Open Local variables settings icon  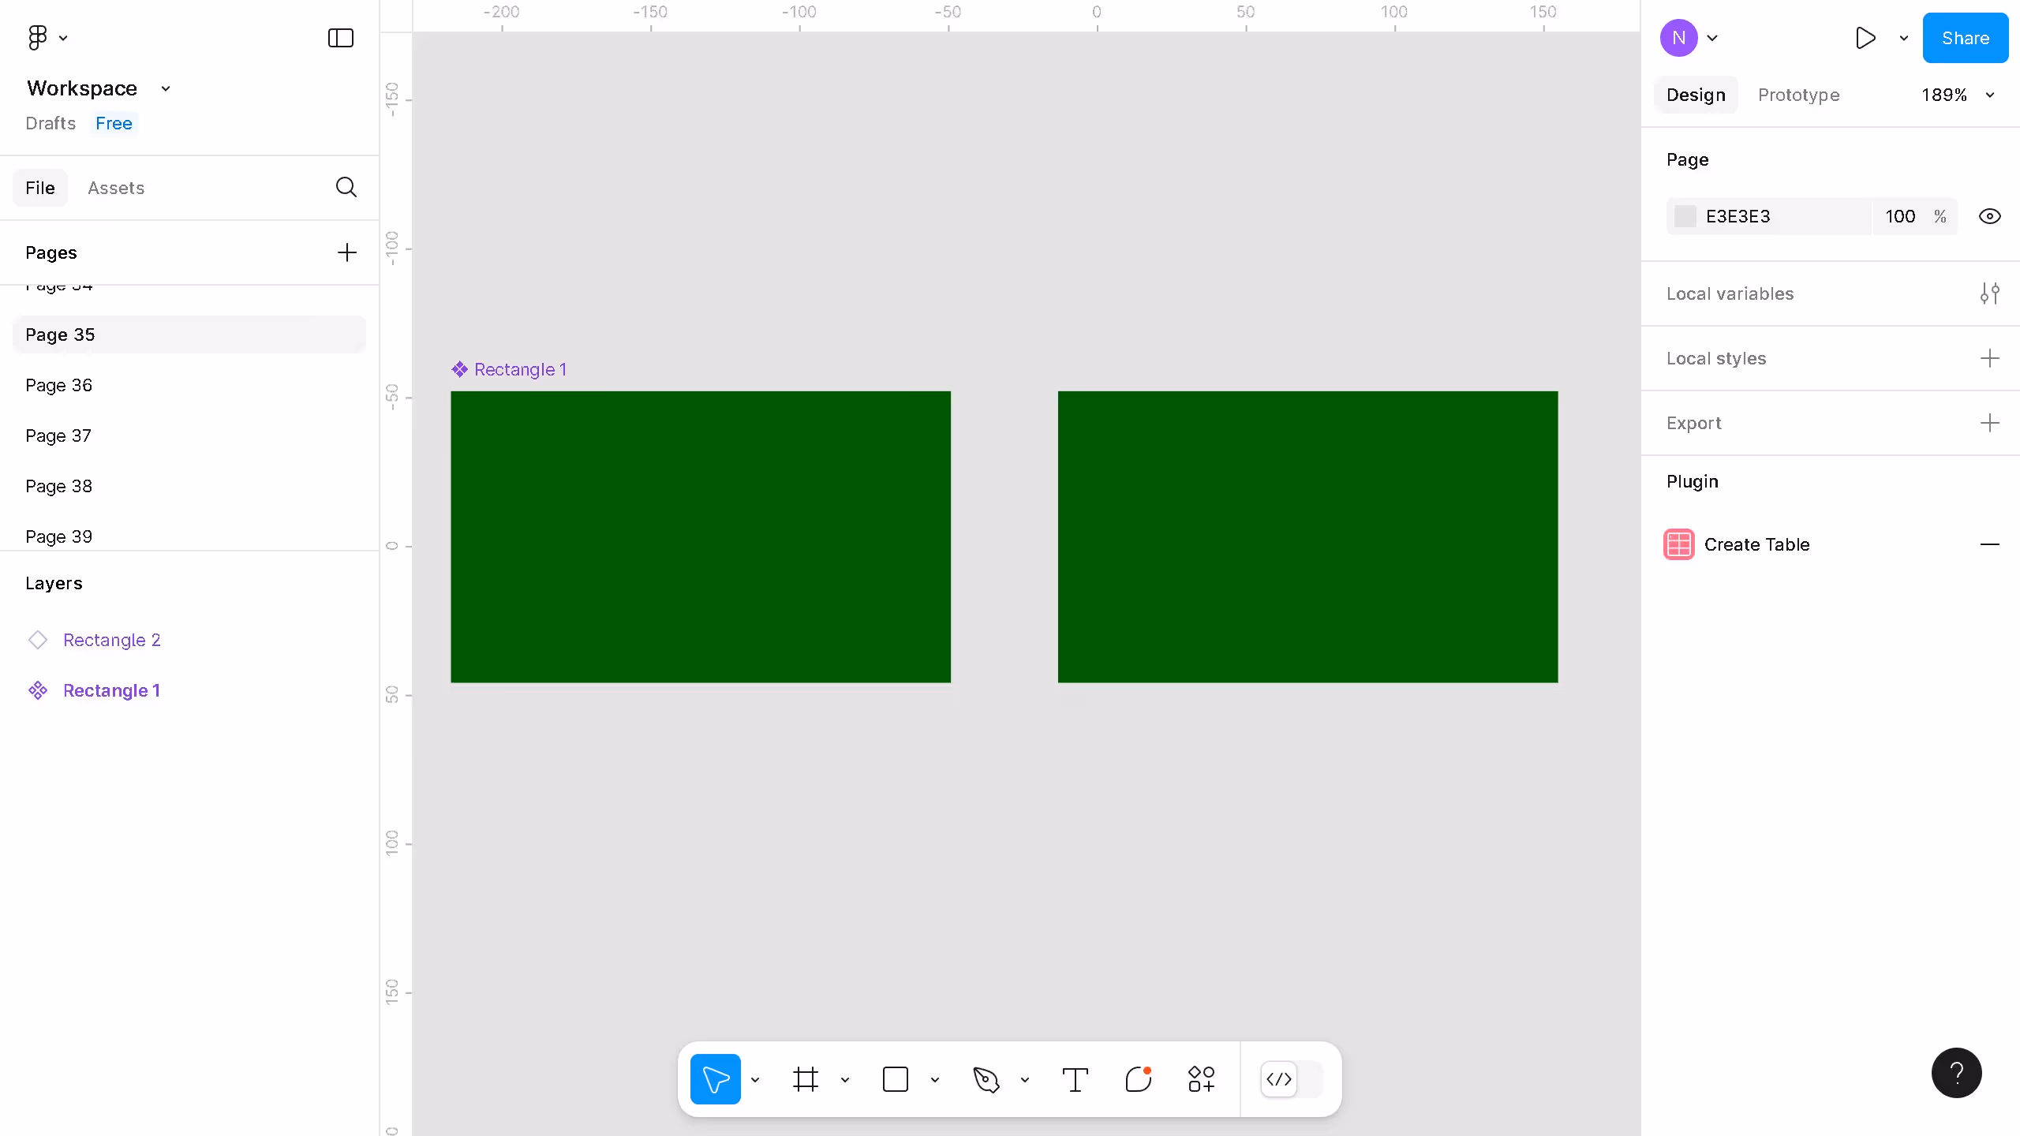tap(1989, 293)
